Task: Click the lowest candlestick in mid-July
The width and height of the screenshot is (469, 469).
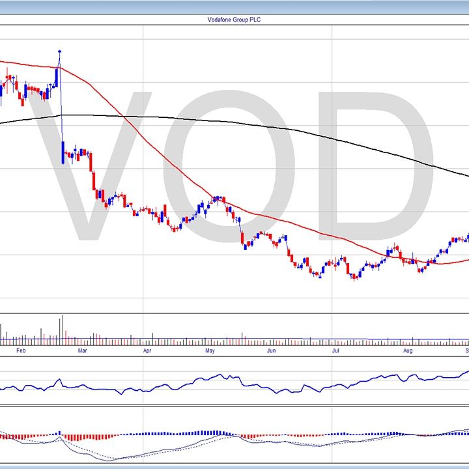Action: [x=354, y=276]
